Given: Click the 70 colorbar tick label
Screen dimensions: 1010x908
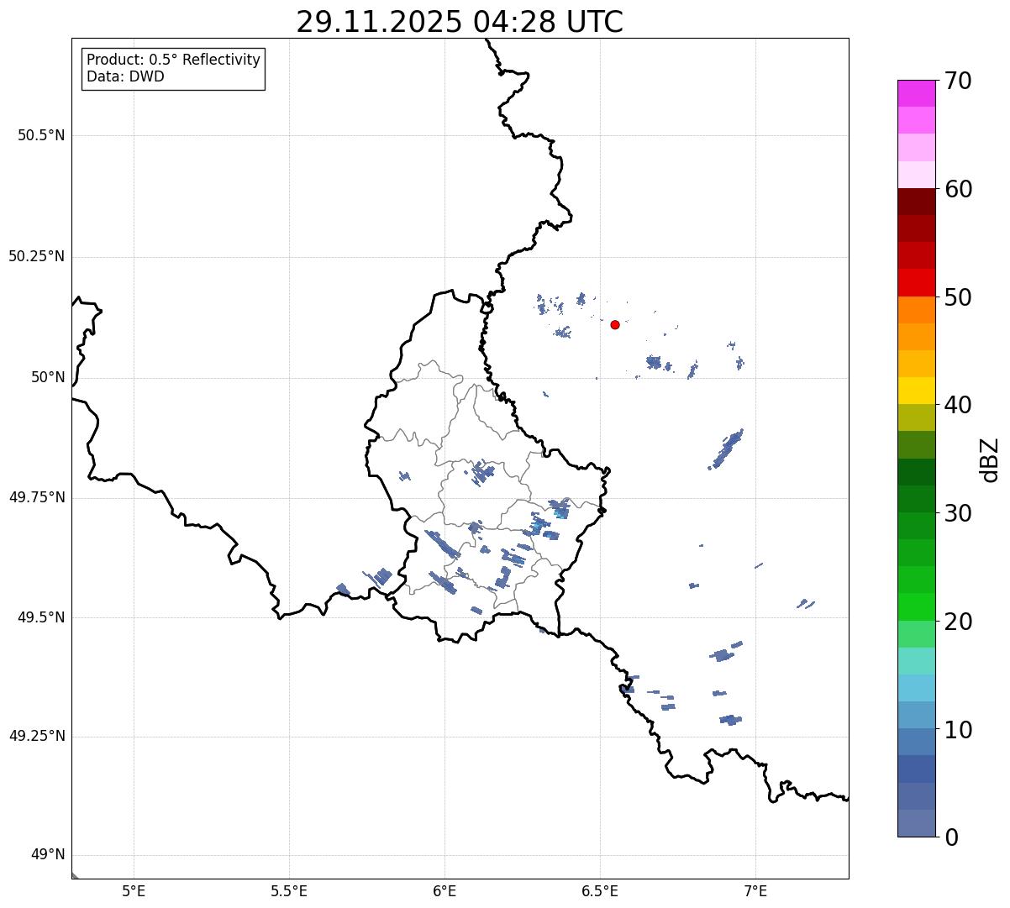Looking at the screenshot, I should point(958,81).
